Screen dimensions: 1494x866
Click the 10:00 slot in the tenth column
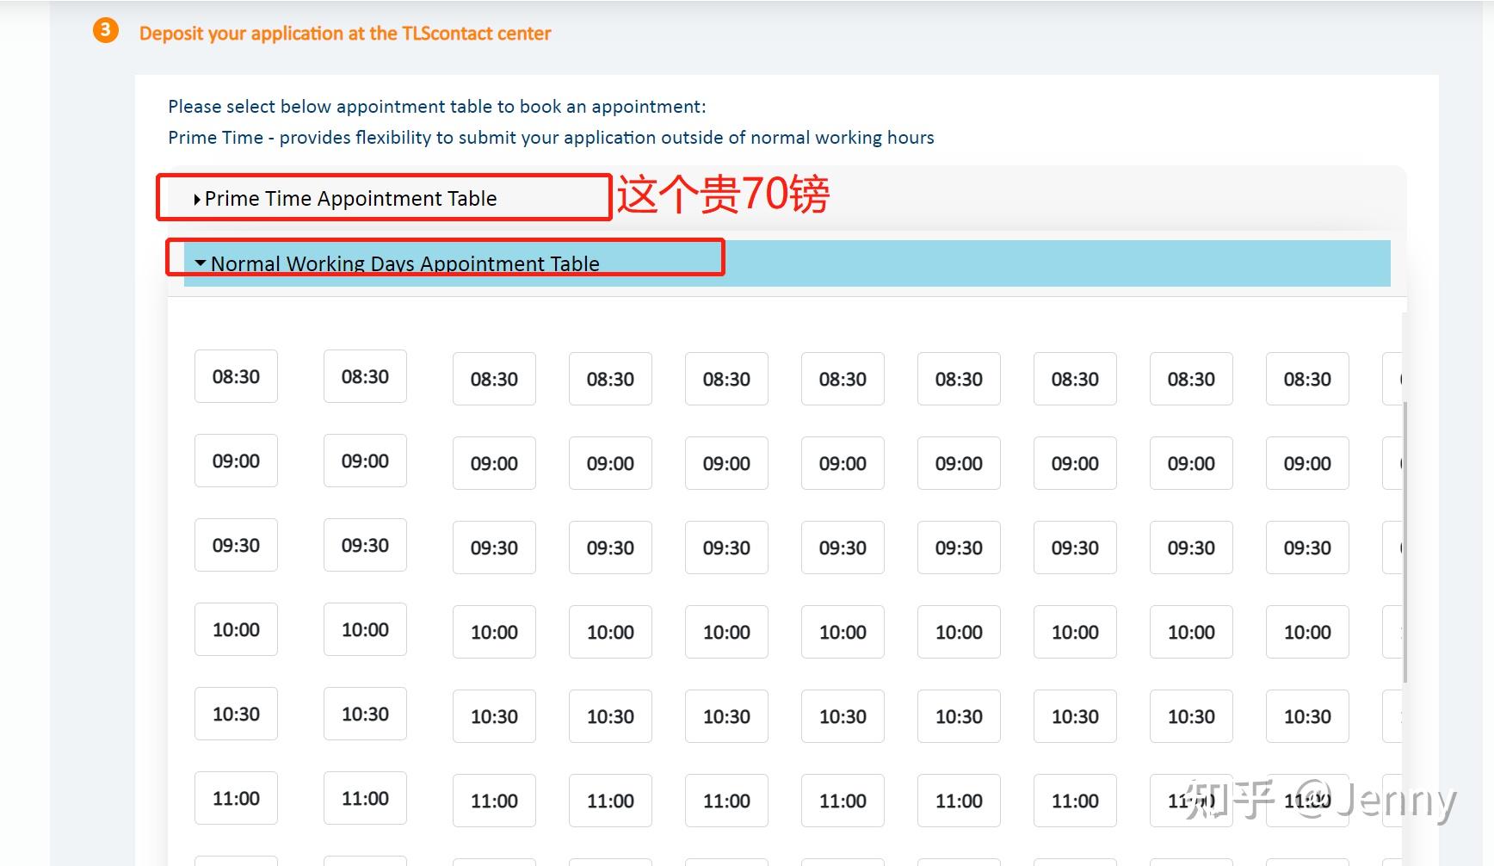(x=1307, y=632)
